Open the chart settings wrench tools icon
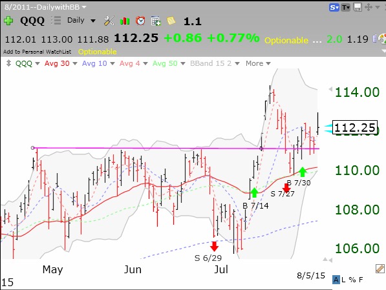This screenshot has height=290, width=386. [109, 21]
